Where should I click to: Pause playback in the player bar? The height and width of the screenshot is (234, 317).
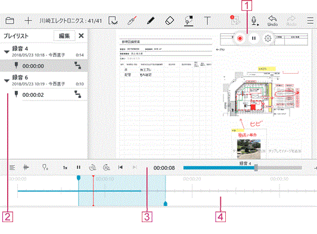(x=79, y=167)
